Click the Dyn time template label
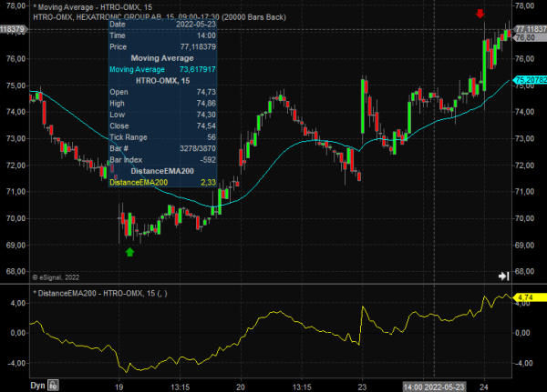Image resolution: width=547 pixels, height=392 pixels. [x=37, y=386]
